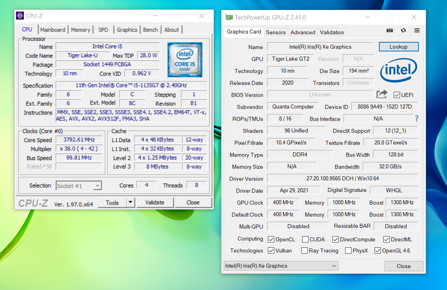Viewport: 447px width, 290px height.
Task: Click the Resizable BAR Disabled field
Action: (x=396, y=226)
